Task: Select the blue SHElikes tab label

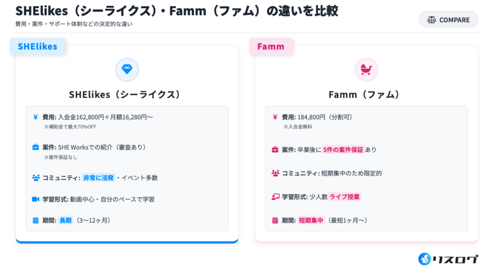Action: [x=38, y=46]
